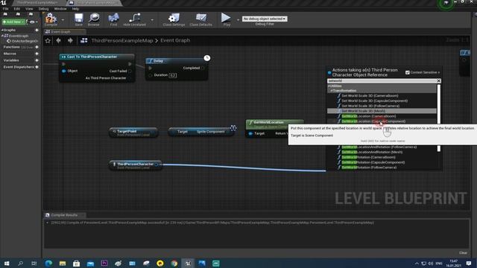Open Play options dropdown arrow
Viewport: 477px width, 268px height.
[238, 20]
